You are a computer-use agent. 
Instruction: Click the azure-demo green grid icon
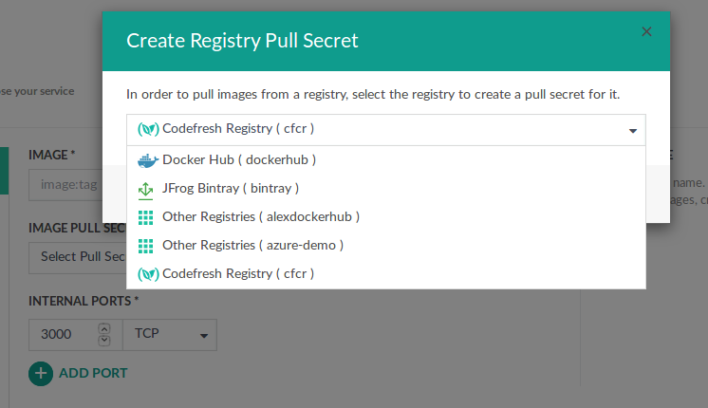pos(145,245)
